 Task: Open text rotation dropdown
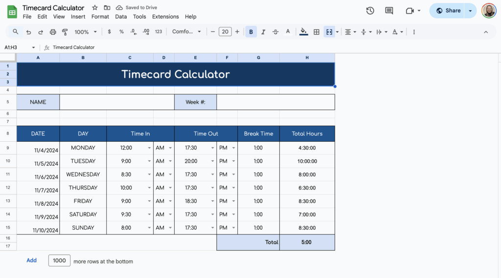397,32
